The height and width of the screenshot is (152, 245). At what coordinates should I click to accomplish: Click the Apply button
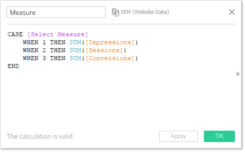point(178,136)
